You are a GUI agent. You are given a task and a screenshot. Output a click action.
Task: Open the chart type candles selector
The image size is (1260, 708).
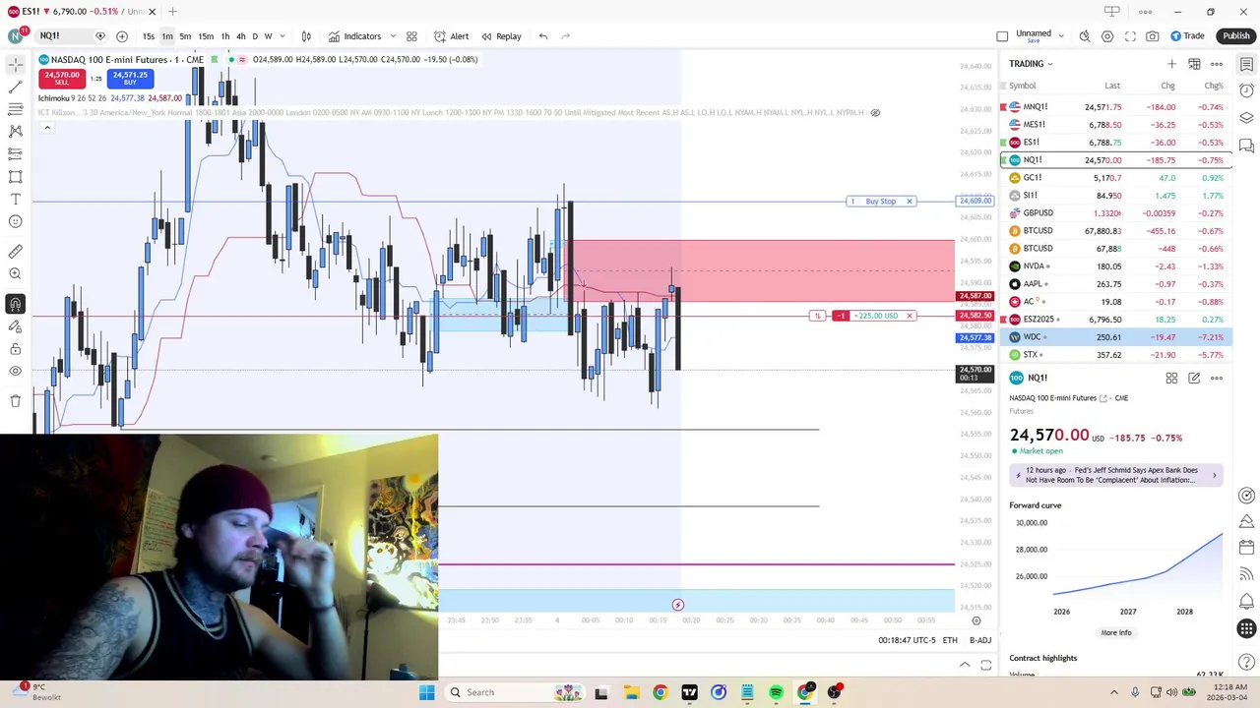pyautogui.click(x=306, y=36)
